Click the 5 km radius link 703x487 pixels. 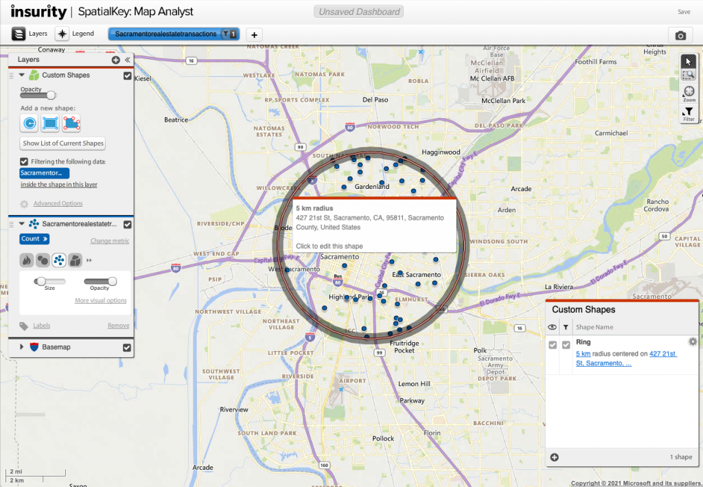(583, 354)
